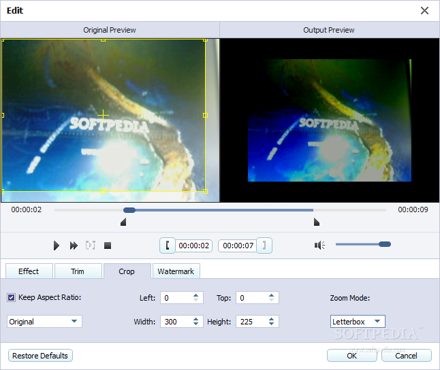Click the playback position slider thumb

click(x=129, y=210)
